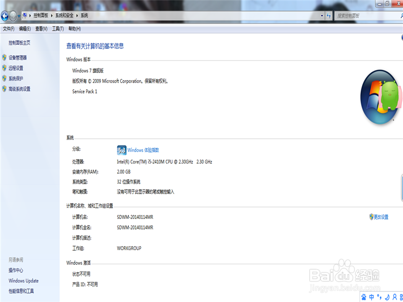Open the recent pages dropdown arrow
Viewport: 403px width, 302px height.
[19, 16]
